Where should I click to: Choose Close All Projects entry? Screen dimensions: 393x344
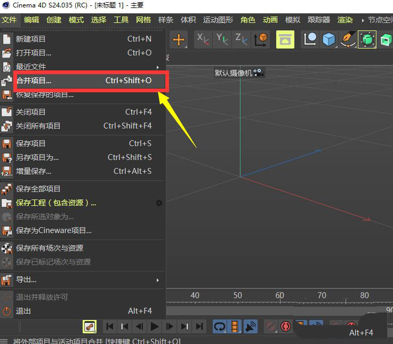click(x=83, y=126)
